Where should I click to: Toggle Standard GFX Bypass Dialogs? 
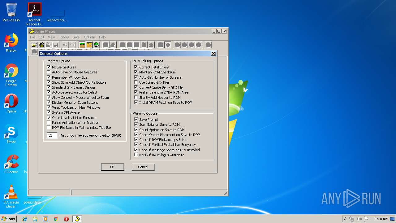49,87
